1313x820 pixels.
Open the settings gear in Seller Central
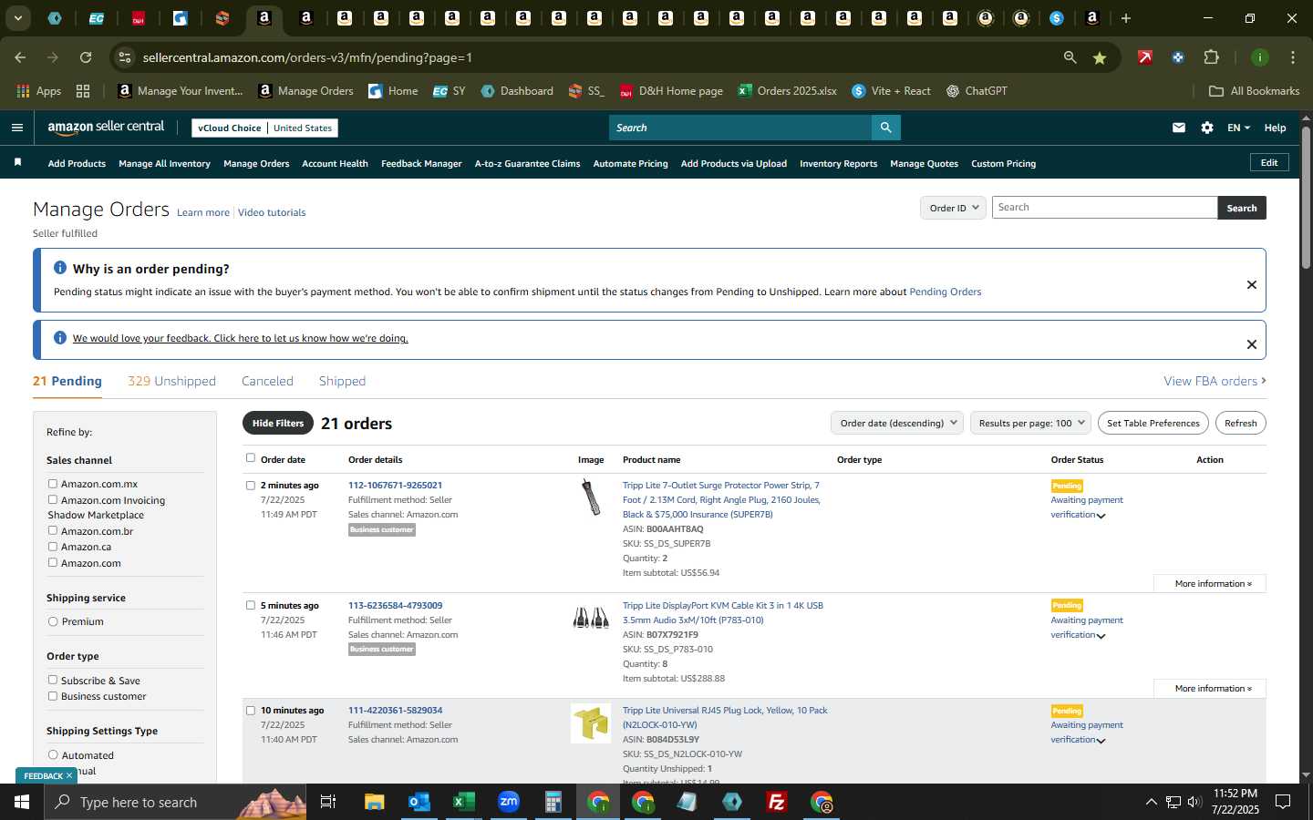click(1207, 128)
